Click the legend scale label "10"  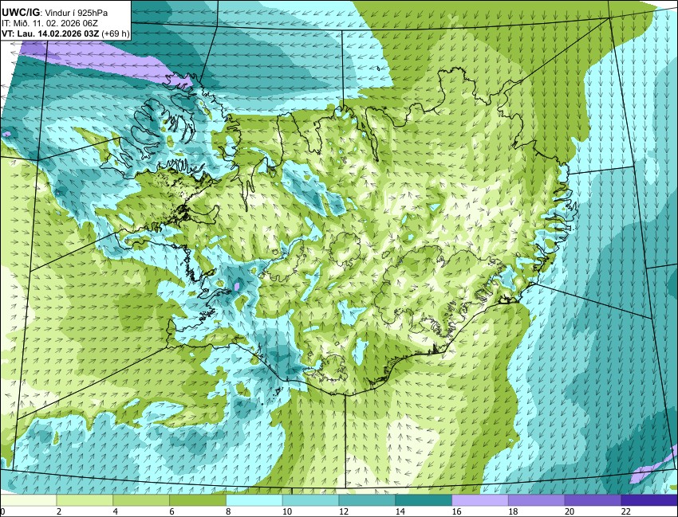[286, 511]
